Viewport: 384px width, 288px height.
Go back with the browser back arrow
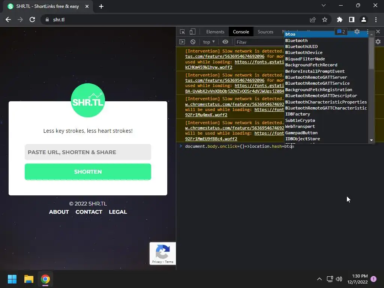click(8, 19)
